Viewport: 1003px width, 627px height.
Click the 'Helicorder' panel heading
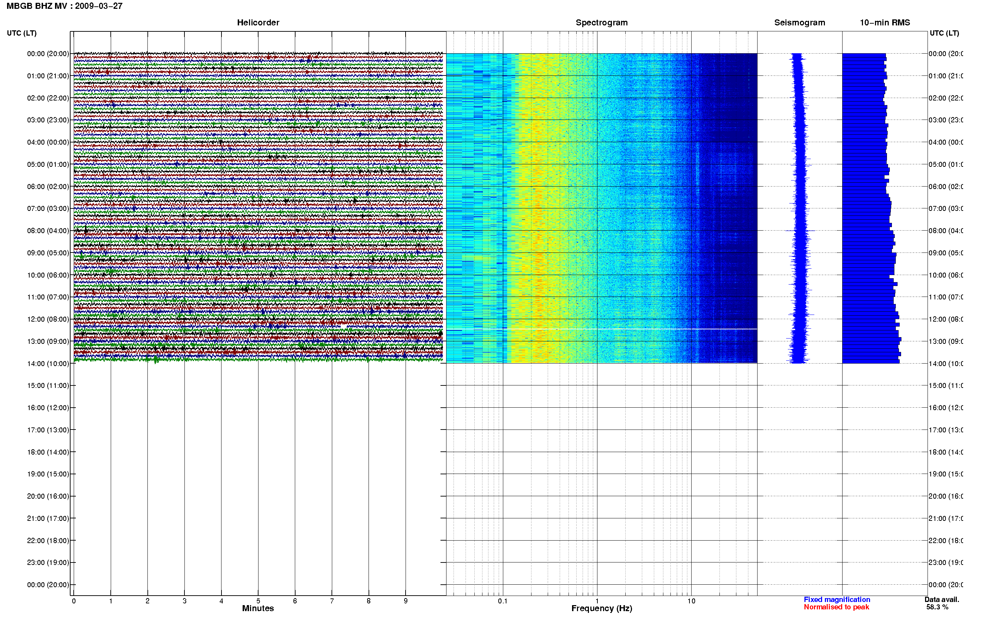[258, 23]
